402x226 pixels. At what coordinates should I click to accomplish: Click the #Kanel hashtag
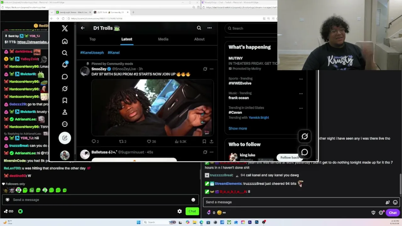pos(114,53)
